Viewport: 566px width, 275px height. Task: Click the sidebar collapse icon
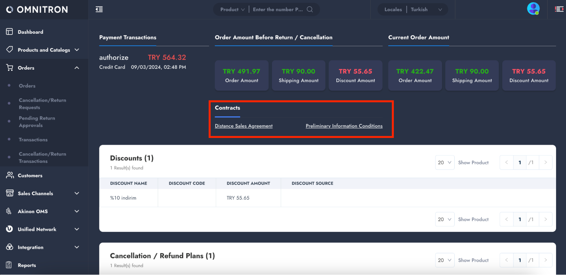[x=99, y=9]
